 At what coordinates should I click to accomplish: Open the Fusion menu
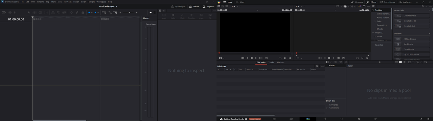(76, 2)
